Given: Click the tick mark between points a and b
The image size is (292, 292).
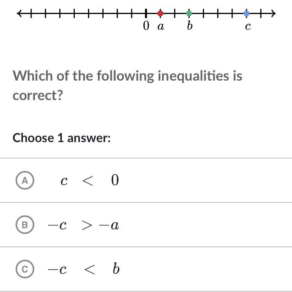Looking at the screenshot, I should click(x=175, y=14).
